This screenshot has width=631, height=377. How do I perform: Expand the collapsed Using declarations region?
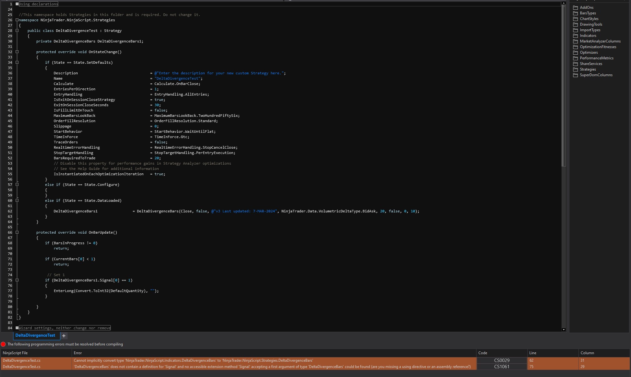[17, 4]
